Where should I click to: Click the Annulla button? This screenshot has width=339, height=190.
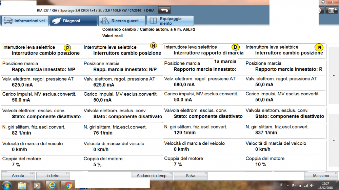pos(18,175)
